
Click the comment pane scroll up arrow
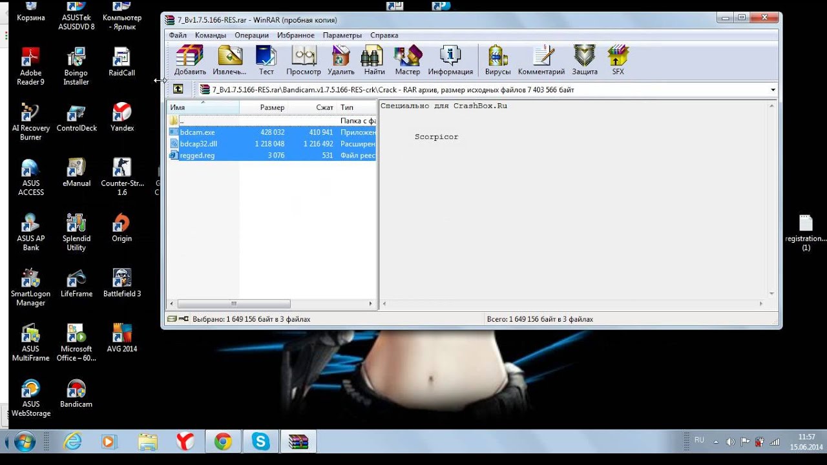point(771,106)
